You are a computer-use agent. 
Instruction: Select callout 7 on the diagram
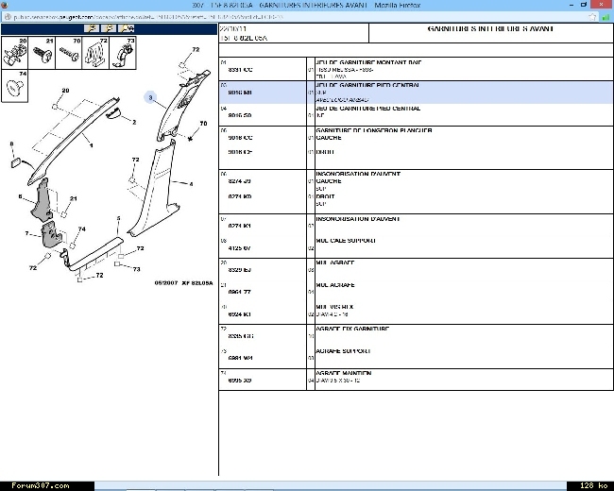click(26, 233)
